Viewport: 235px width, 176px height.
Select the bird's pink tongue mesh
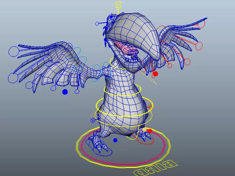coord(126,49)
